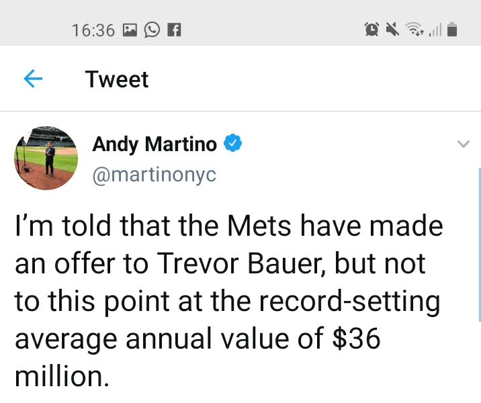
Task: Tap the cellular signal strength icon
Action: tap(436, 30)
